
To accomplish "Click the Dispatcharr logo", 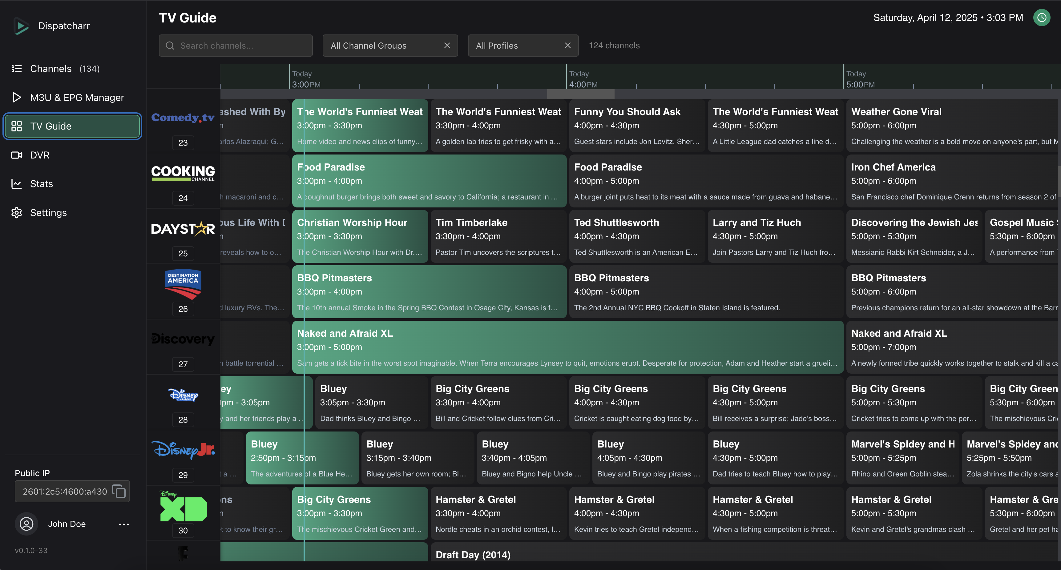I will pyautogui.click(x=21, y=26).
